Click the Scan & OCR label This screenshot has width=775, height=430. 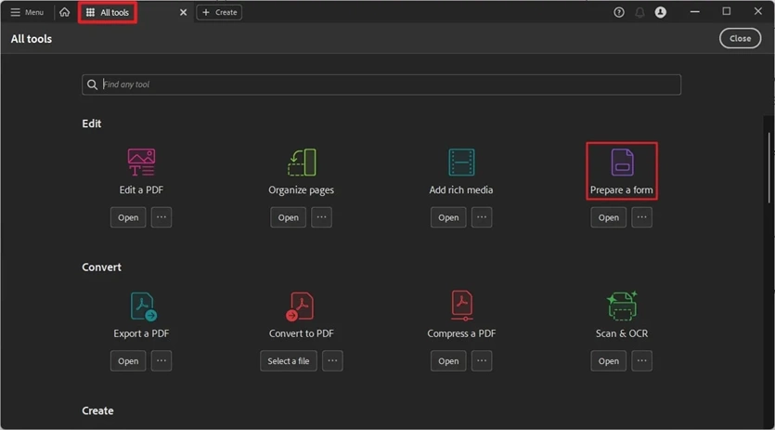[622, 333]
